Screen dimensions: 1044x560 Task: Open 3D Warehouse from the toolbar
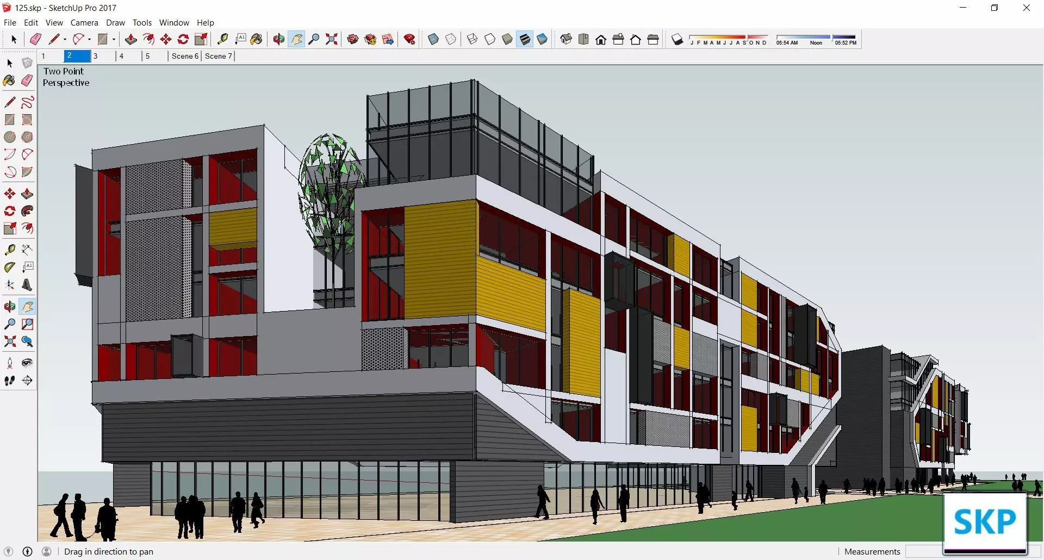pyautogui.click(x=353, y=39)
